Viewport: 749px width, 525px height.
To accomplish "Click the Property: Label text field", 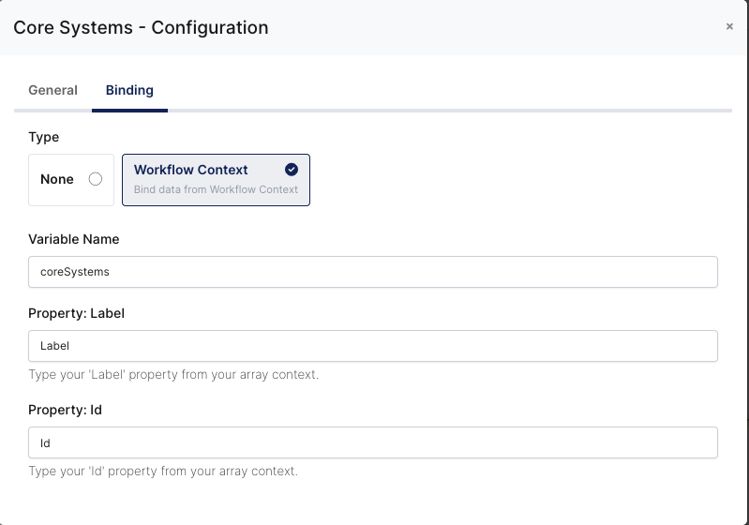I will click(x=373, y=346).
